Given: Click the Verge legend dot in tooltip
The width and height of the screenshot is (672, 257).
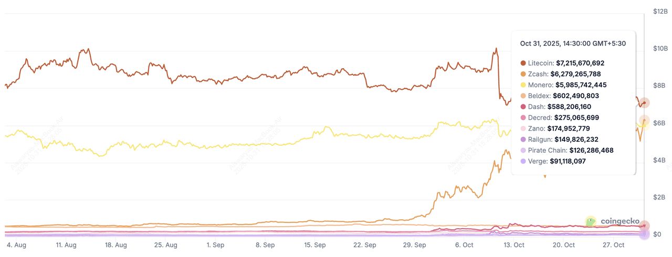Looking at the screenshot, I should click(x=523, y=162).
